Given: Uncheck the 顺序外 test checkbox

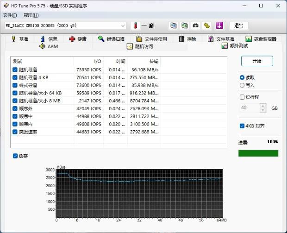Looking at the screenshot, I should pyautogui.click(x=15, y=108).
